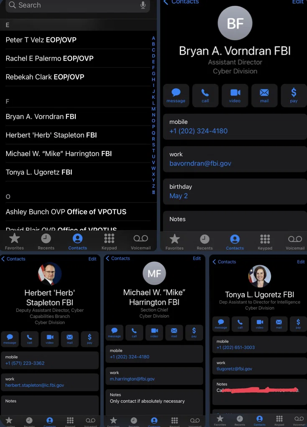Screen dimensions: 307x427
Task: Tap the microphone icon in the search bar
Action: tap(143, 5)
